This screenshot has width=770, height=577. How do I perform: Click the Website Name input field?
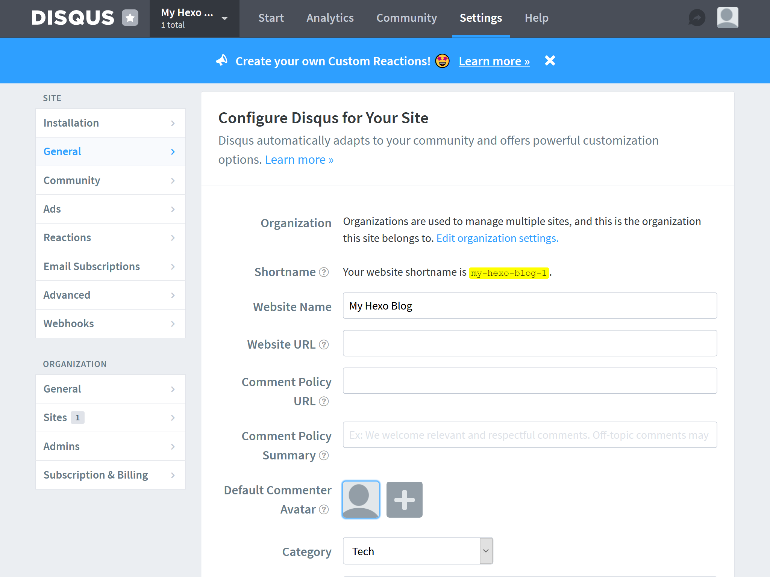pyautogui.click(x=529, y=305)
